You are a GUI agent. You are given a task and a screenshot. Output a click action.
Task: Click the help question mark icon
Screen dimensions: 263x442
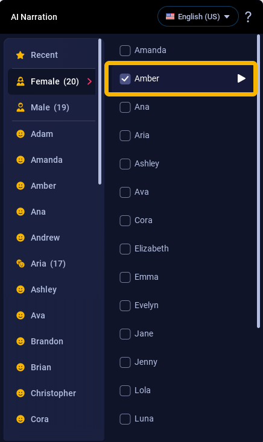point(248,17)
